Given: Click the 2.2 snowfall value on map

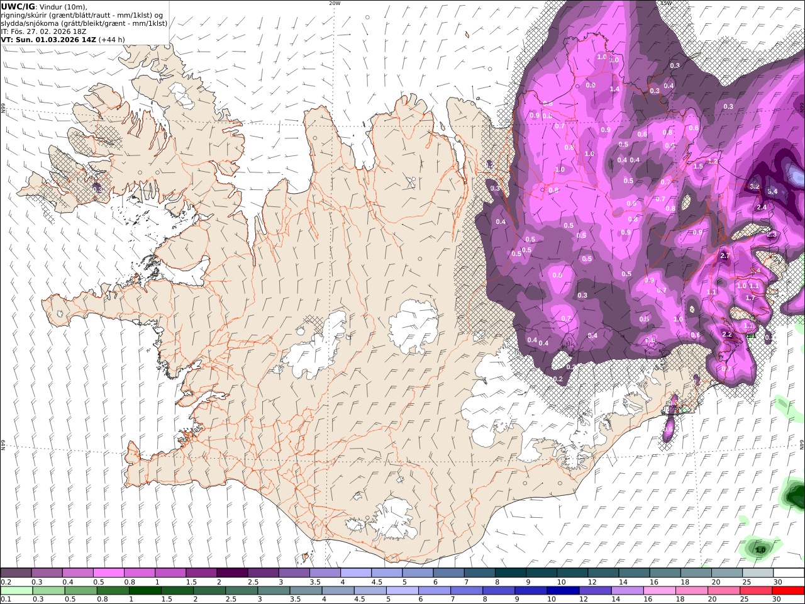Looking at the screenshot, I should click(727, 334).
